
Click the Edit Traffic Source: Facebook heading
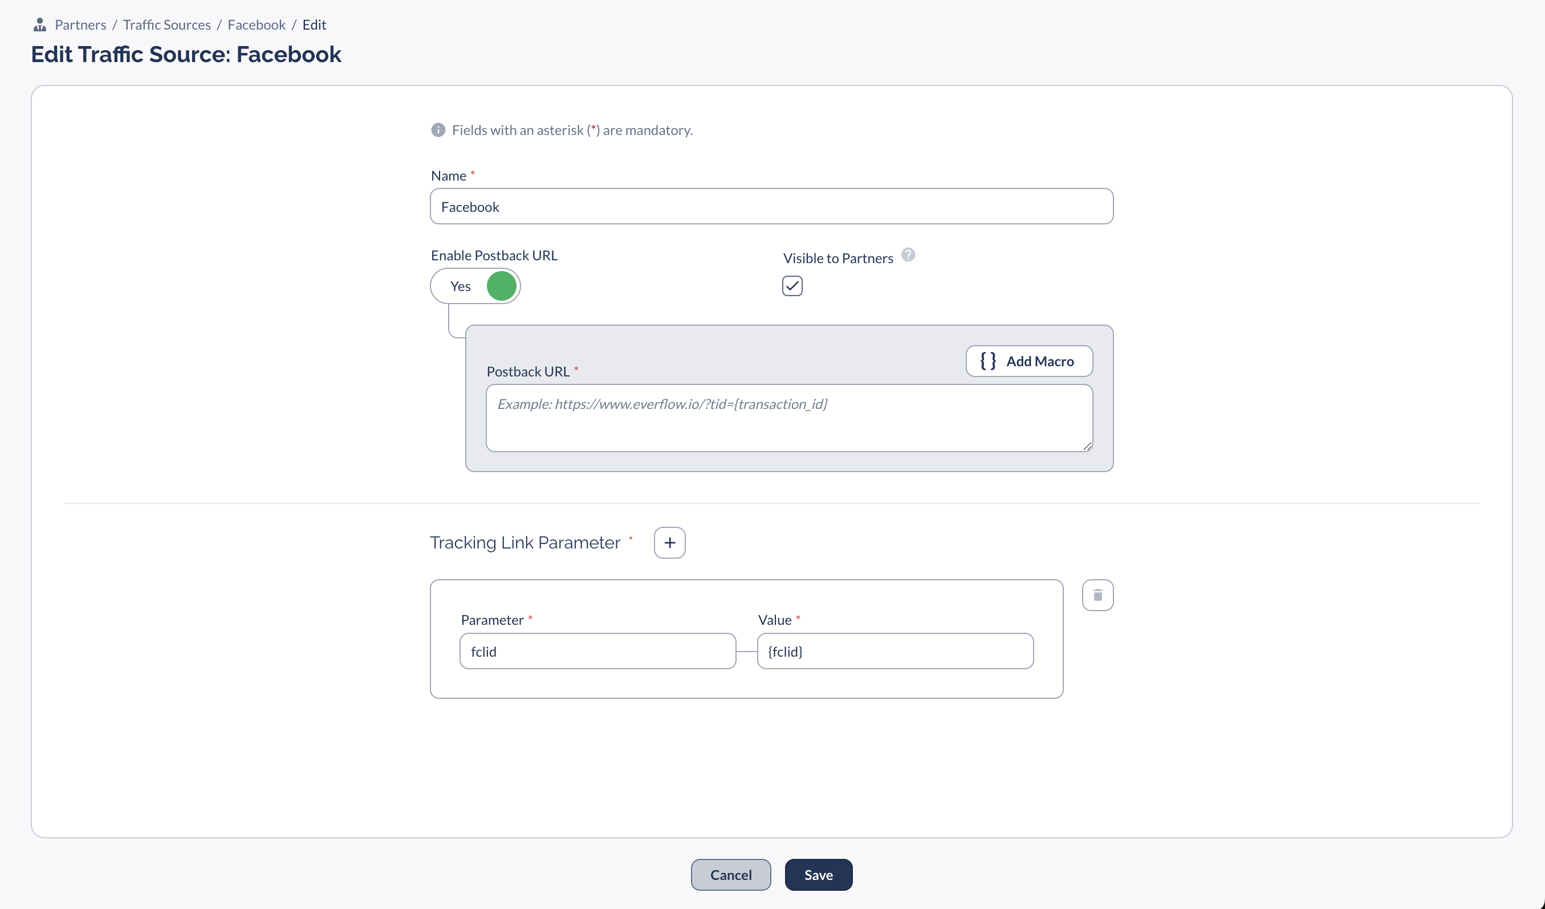click(x=186, y=55)
